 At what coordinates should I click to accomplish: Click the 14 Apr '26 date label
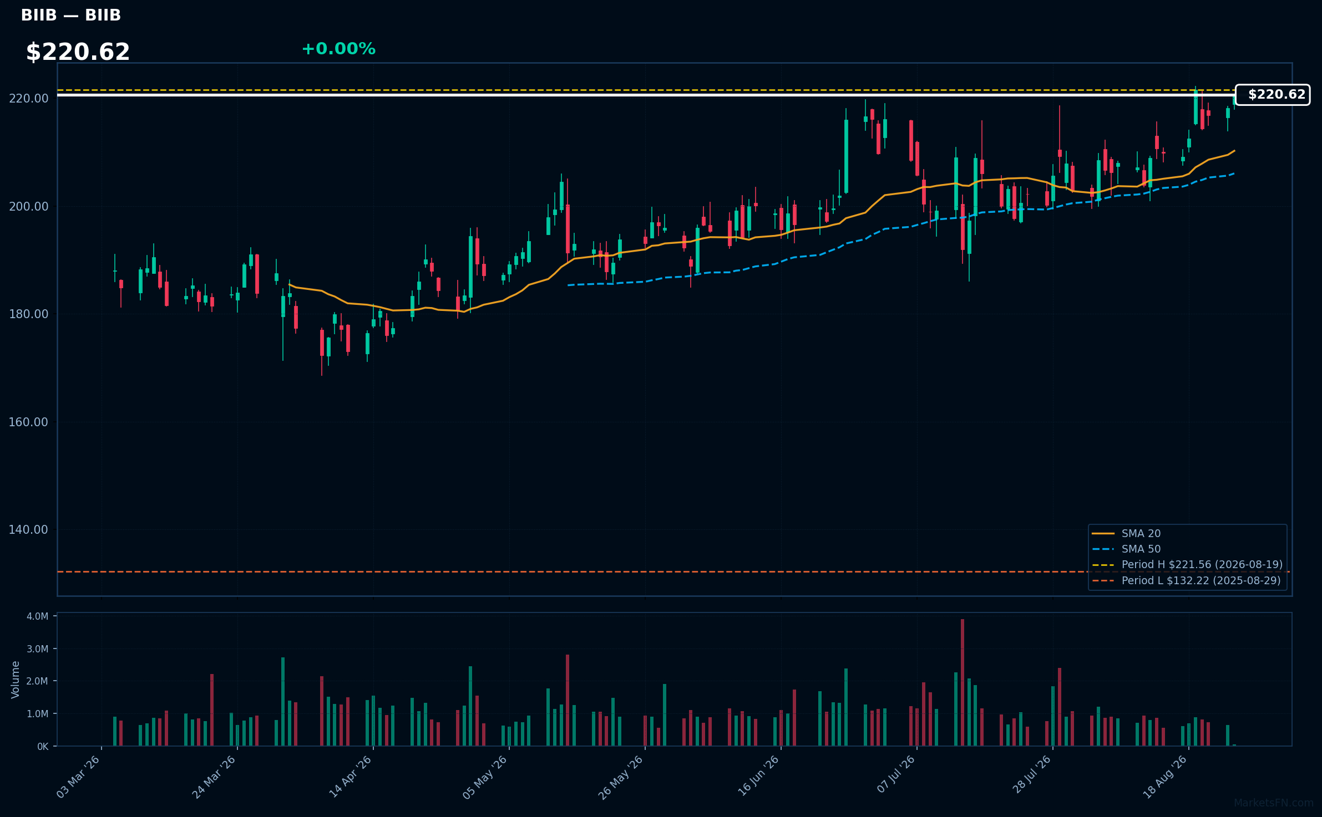coord(350,777)
